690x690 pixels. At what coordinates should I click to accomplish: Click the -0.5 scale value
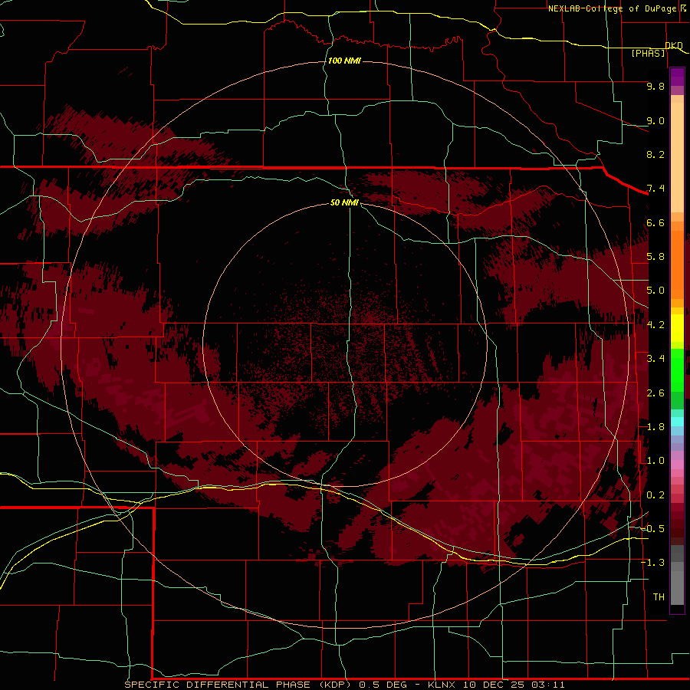pyautogui.click(x=652, y=529)
